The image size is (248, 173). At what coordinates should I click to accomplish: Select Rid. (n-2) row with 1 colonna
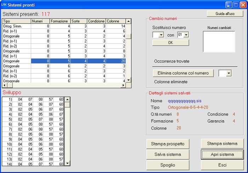[x=64, y=76]
